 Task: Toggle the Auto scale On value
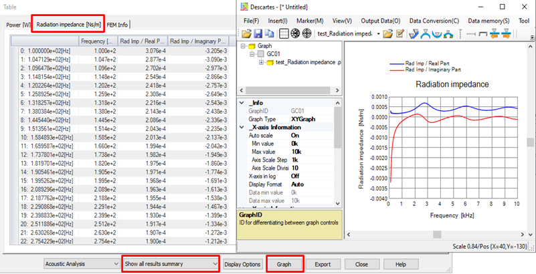click(x=295, y=136)
